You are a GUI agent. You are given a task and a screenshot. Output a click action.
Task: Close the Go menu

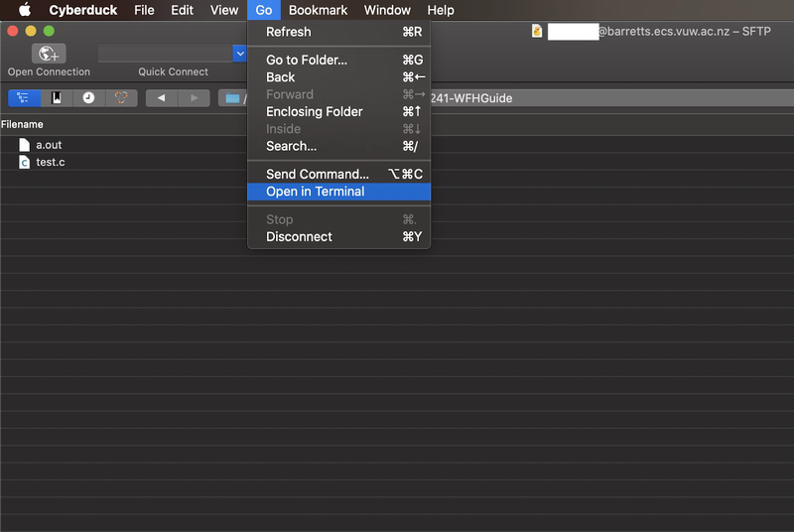[264, 10]
